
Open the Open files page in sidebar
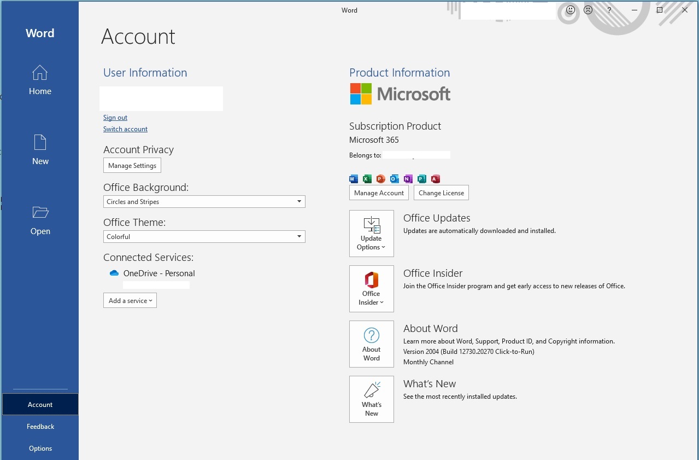tap(40, 220)
